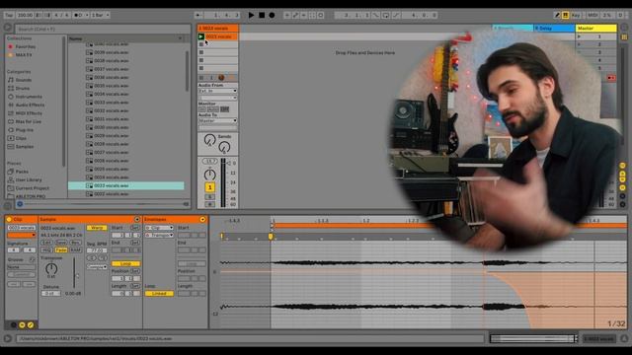Select 0039 vocals.wav in file list
632x355 pixels.
[112, 52]
